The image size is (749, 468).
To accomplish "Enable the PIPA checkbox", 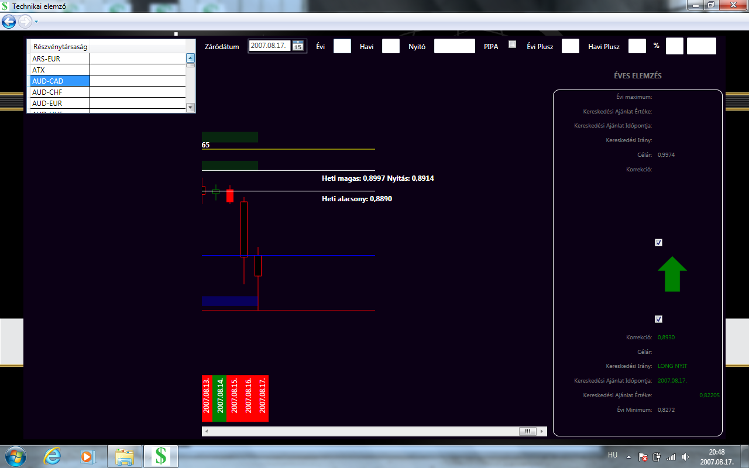I will coord(513,44).
